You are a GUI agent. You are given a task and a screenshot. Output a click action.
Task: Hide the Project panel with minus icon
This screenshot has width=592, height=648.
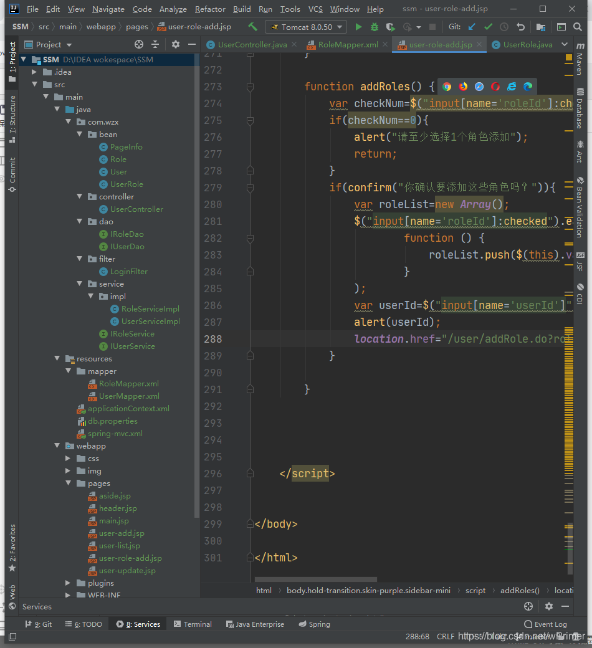192,44
